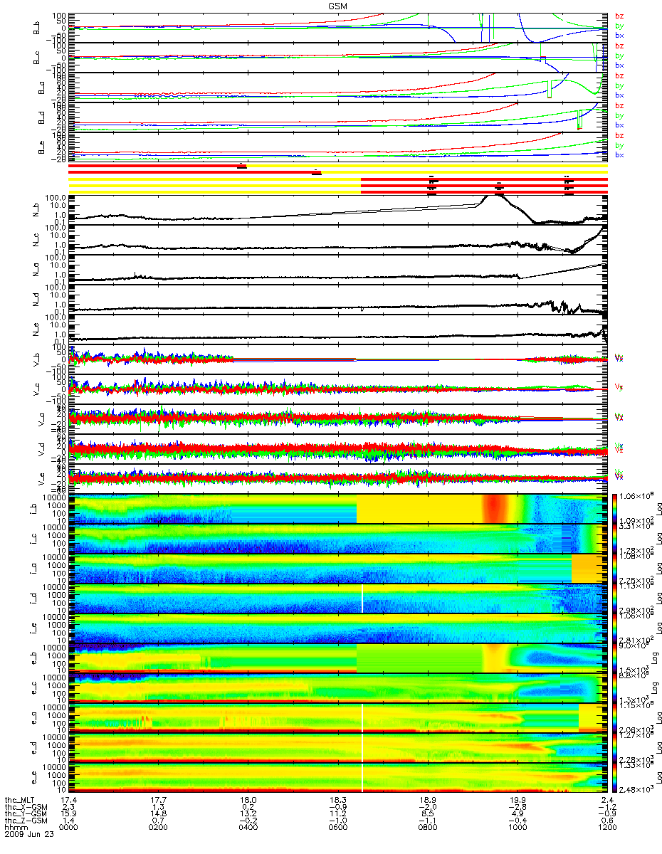This screenshot has width=662, height=854.
Task: Click the 0400 time tick label
Action: pyautogui.click(x=248, y=826)
